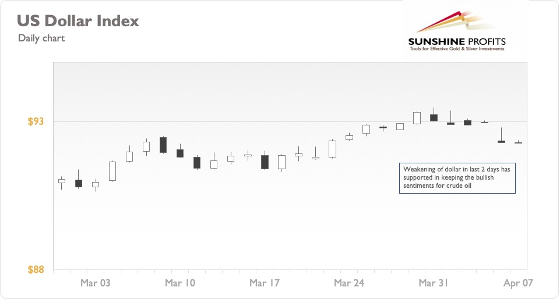The image size is (560, 301).
Task: Click the dark candlestick above Mar 31
Action: coord(434,118)
